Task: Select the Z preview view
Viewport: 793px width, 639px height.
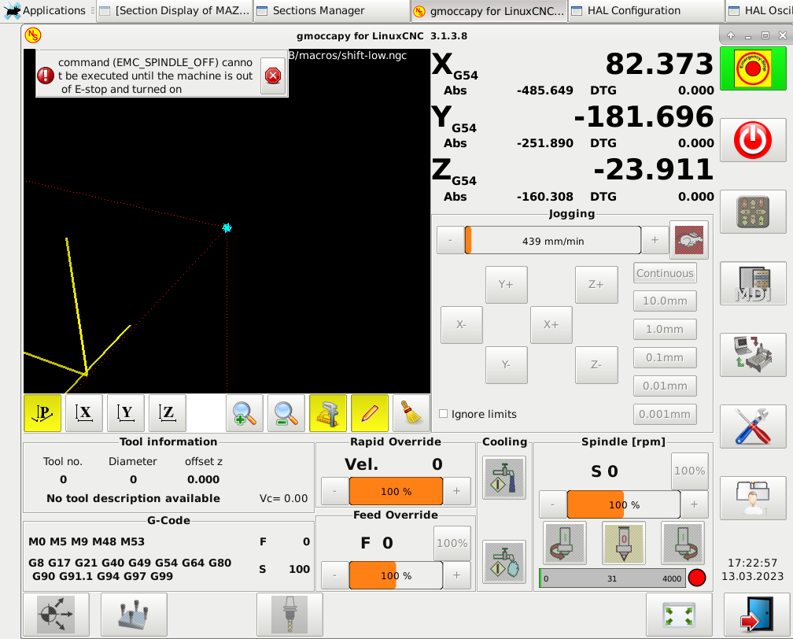Action: (168, 413)
